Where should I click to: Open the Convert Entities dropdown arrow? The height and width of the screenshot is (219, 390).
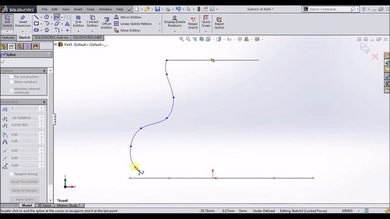(92, 32)
